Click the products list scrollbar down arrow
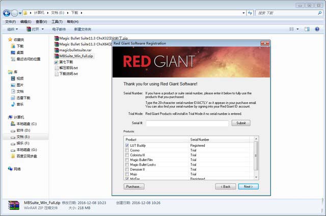Screen dimensions: 326x216 (256, 177)
